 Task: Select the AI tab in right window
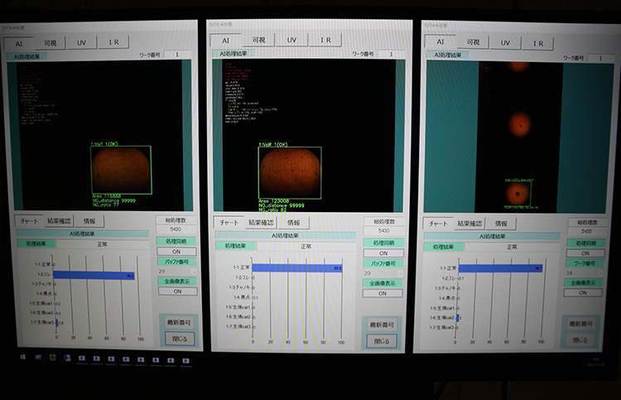point(440,41)
